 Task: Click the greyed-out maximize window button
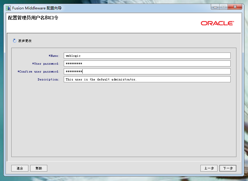[x=224, y=7]
